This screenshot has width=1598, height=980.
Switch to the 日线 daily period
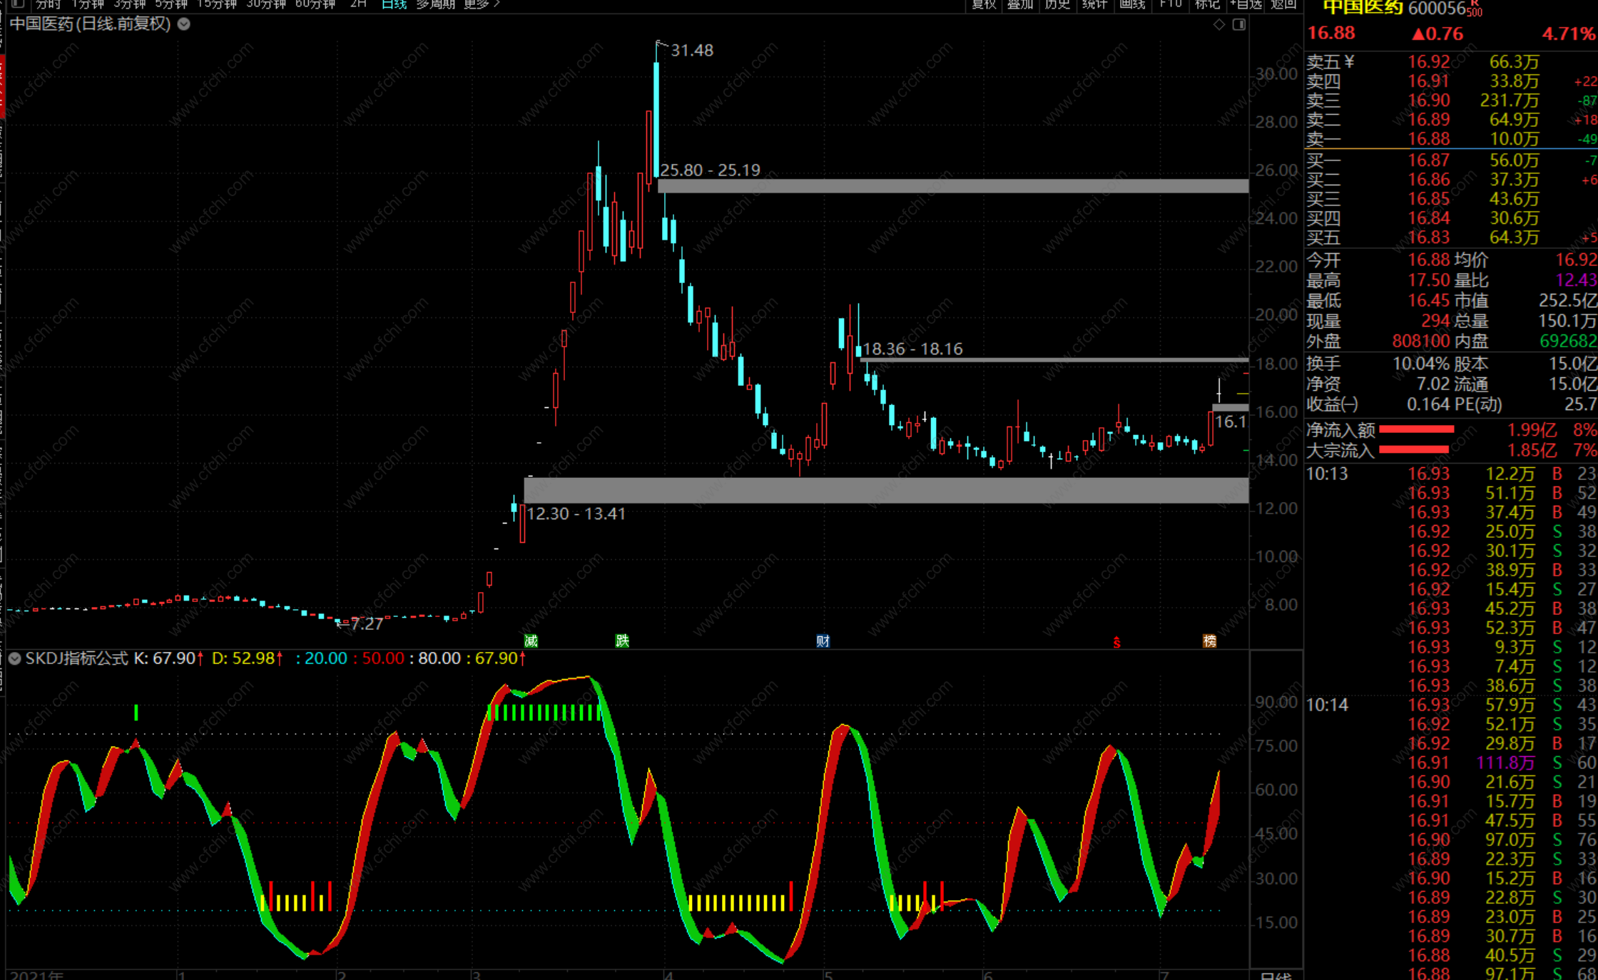tap(394, 4)
